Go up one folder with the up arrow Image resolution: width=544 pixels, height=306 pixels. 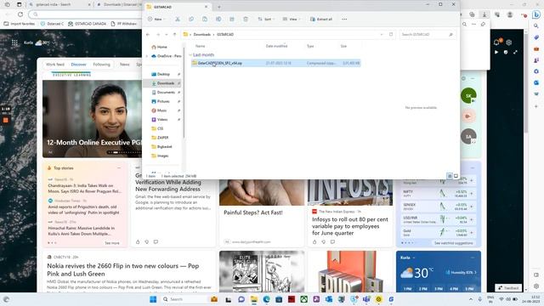(174, 34)
